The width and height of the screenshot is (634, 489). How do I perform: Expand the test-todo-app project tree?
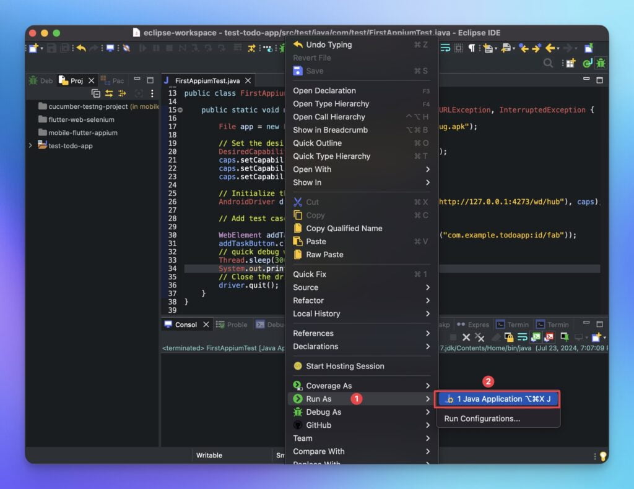(30, 145)
